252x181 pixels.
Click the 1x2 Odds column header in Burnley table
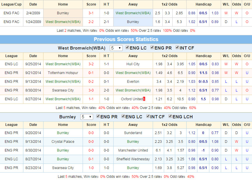pos(170,125)
